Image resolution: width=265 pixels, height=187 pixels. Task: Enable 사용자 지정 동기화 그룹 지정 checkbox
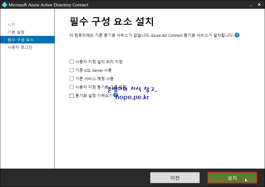click(72, 87)
